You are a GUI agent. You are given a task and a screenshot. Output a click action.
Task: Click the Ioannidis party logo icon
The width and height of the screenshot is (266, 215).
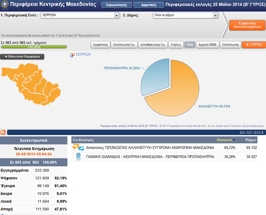tap(78, 156)
